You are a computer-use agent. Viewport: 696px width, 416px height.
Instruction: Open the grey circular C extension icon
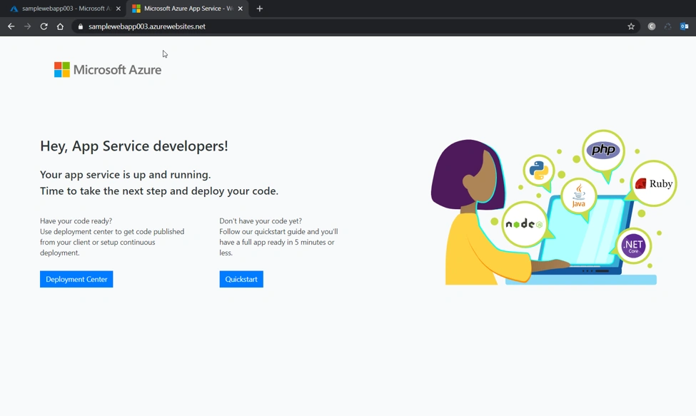tap(651, 26)
